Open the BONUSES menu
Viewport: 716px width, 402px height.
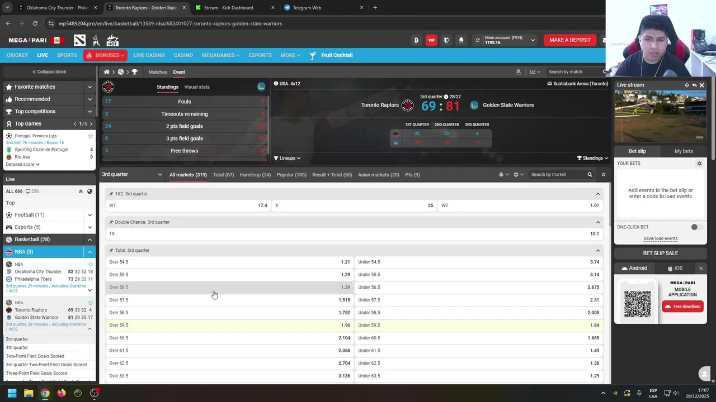point(105,55)
